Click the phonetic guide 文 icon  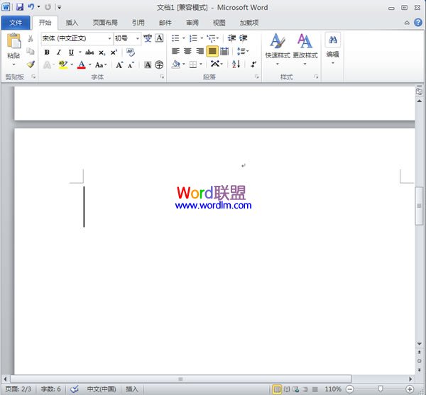coord(148,38)
